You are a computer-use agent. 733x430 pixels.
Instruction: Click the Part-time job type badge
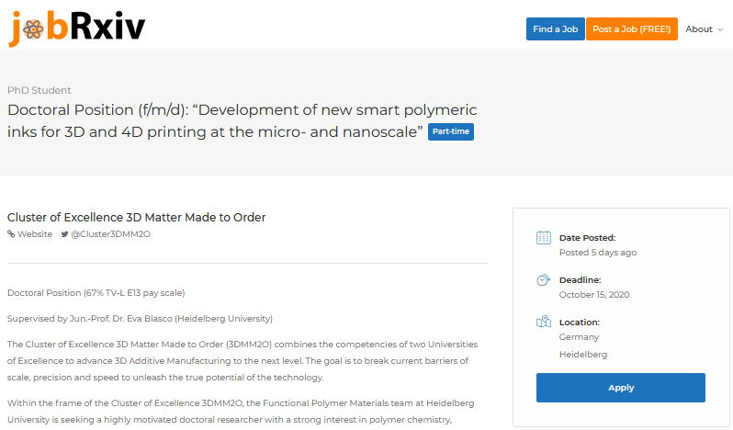[451, 131]
